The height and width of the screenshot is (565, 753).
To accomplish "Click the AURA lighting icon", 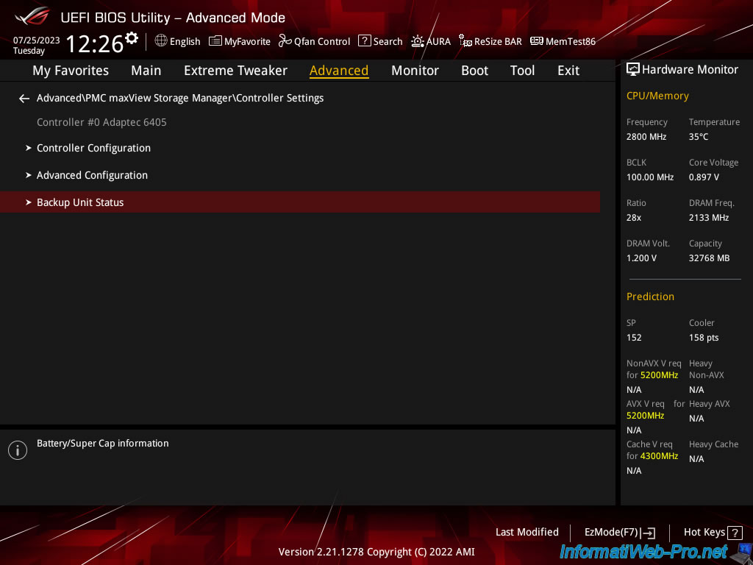I will point(418,41).
